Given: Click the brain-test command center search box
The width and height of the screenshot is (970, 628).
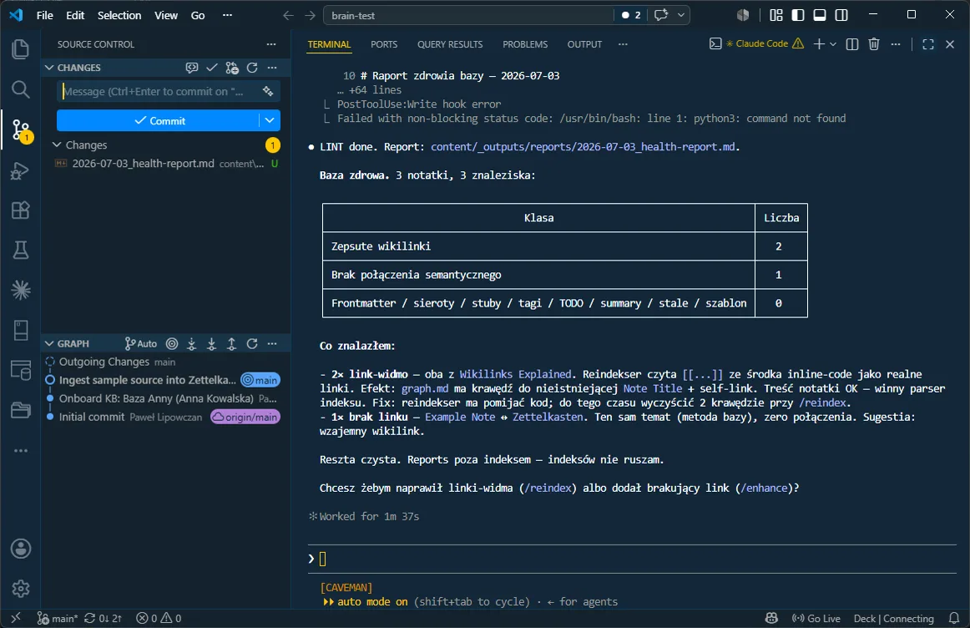Looking at the screenshot, I should 468,16.
